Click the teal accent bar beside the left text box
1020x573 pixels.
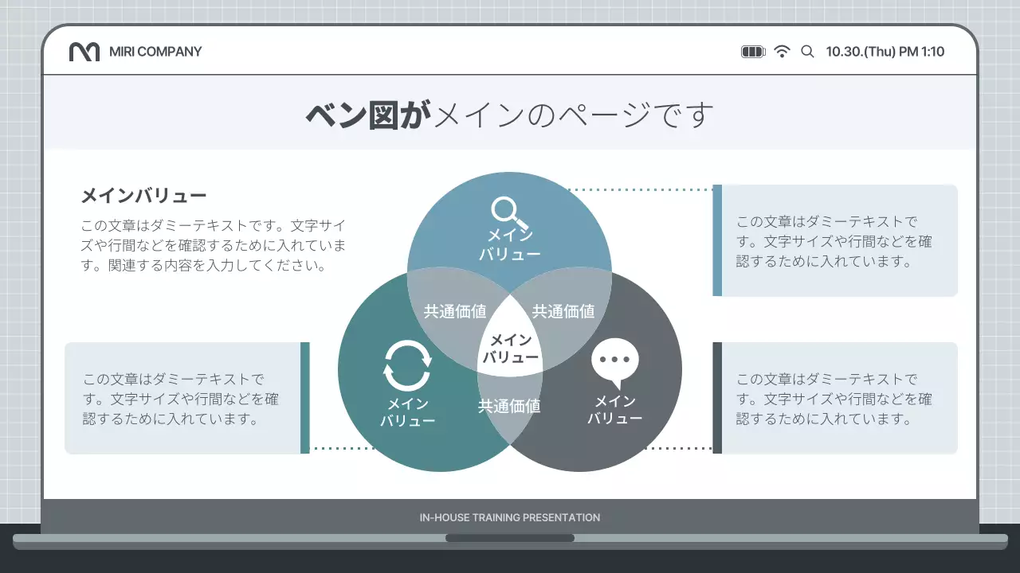305,398
